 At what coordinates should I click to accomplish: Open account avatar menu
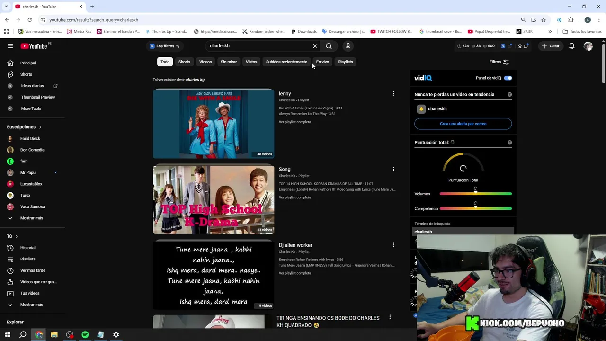tap(588, 46)
